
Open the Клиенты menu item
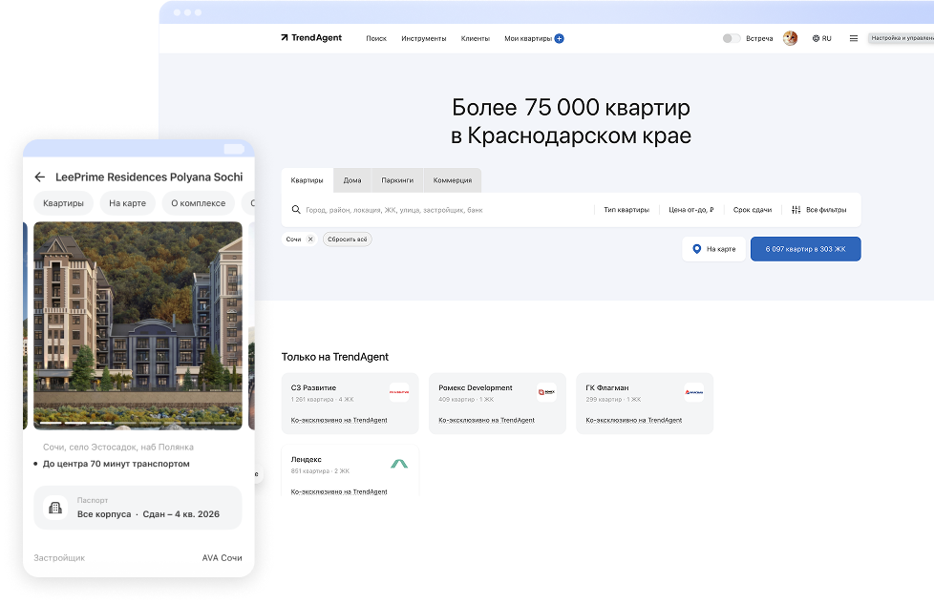(x=476, y=39)
